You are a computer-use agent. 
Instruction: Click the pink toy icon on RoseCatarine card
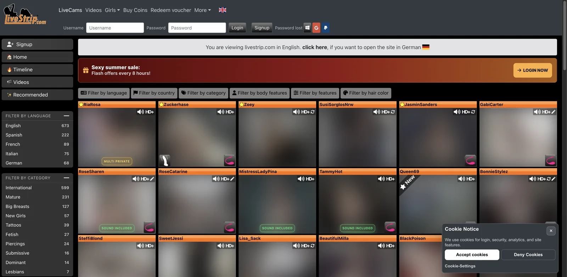tap(230, 227)
